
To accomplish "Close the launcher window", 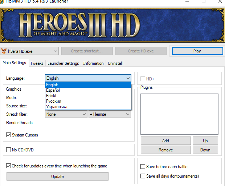I will [220, 1].
